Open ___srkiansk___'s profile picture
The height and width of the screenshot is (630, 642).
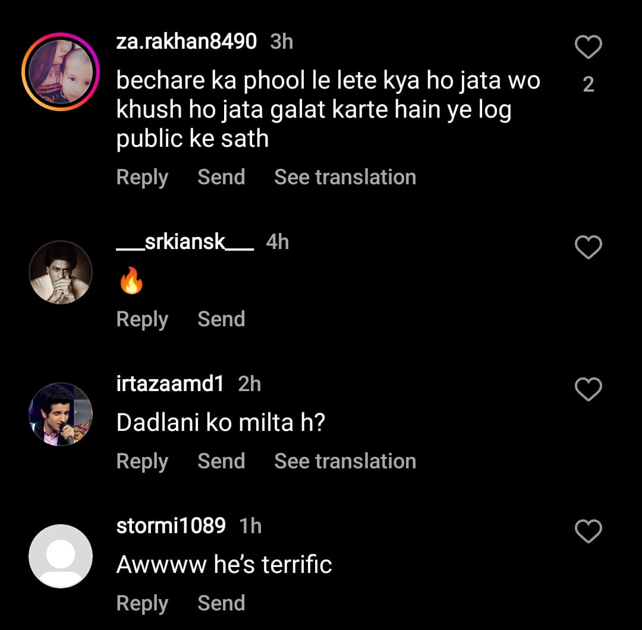(61, 272)
